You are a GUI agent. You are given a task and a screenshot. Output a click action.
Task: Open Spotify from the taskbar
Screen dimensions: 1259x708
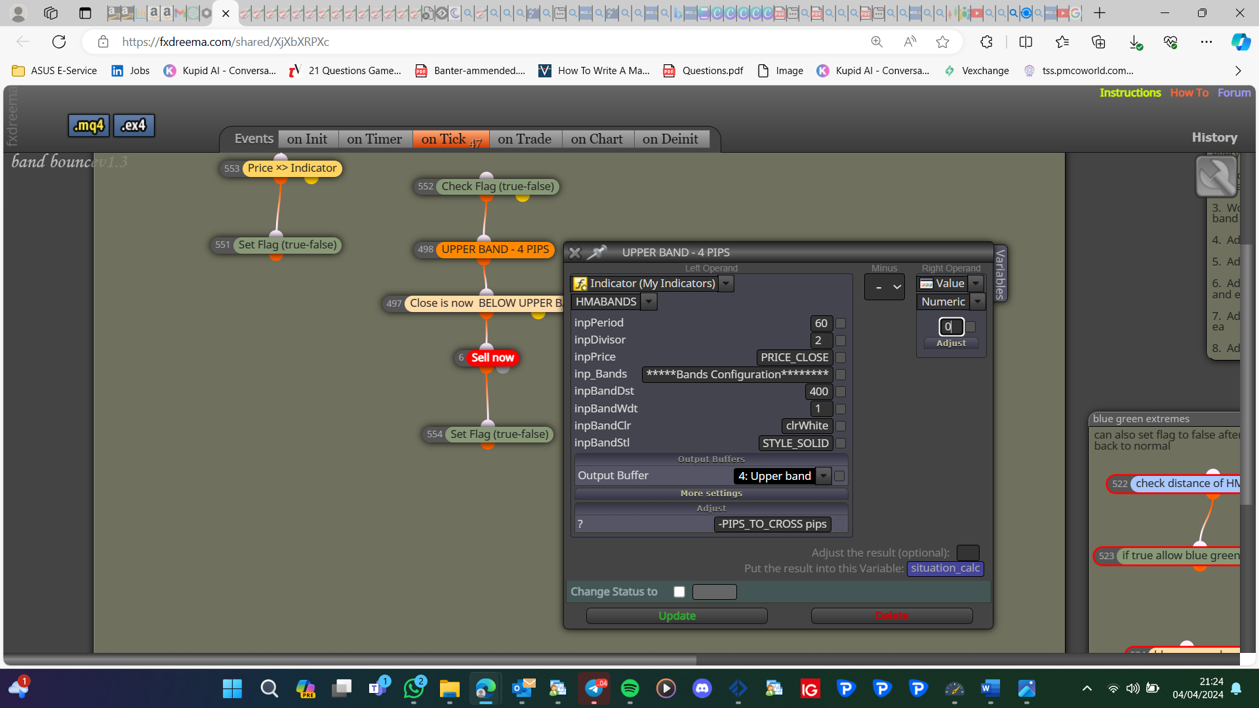coord(629,688)
